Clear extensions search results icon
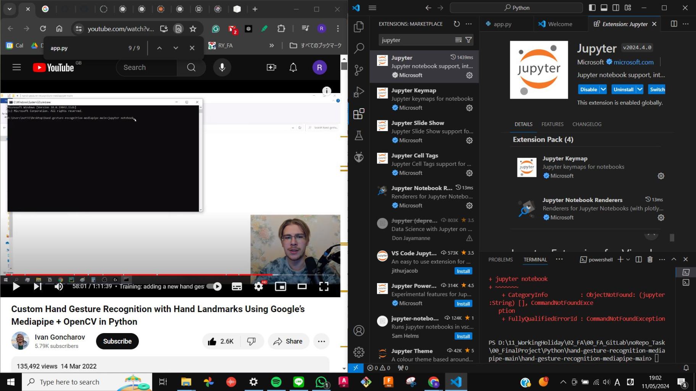Image resolution: width=696 pixels, height=391 pixels. [458, 40]
